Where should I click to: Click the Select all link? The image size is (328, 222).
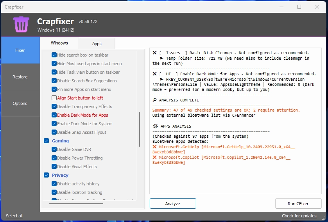click(x=14, y=216)
